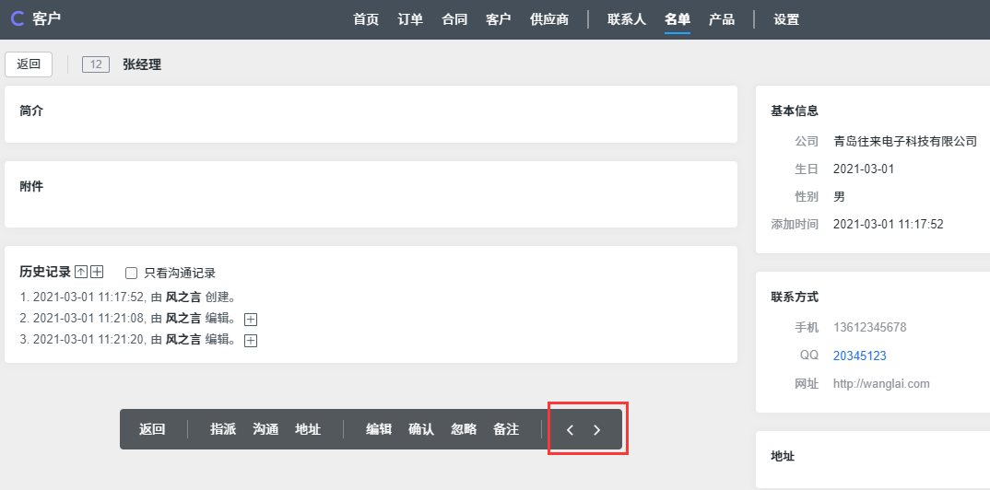
Task: Click the record ID badge 12
Action: click(x=96, y=64)
